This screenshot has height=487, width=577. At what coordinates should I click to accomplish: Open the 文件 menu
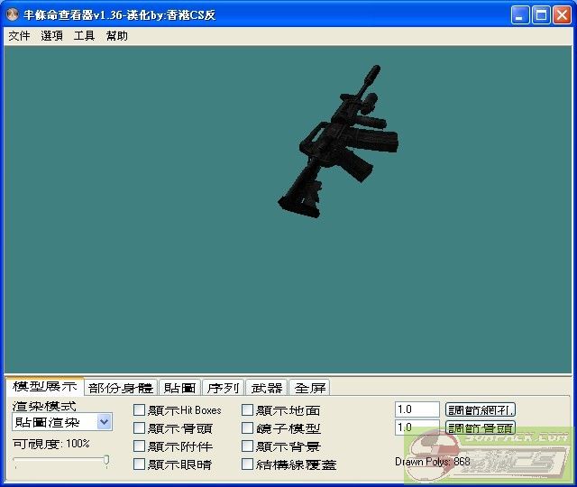[19, 36]
